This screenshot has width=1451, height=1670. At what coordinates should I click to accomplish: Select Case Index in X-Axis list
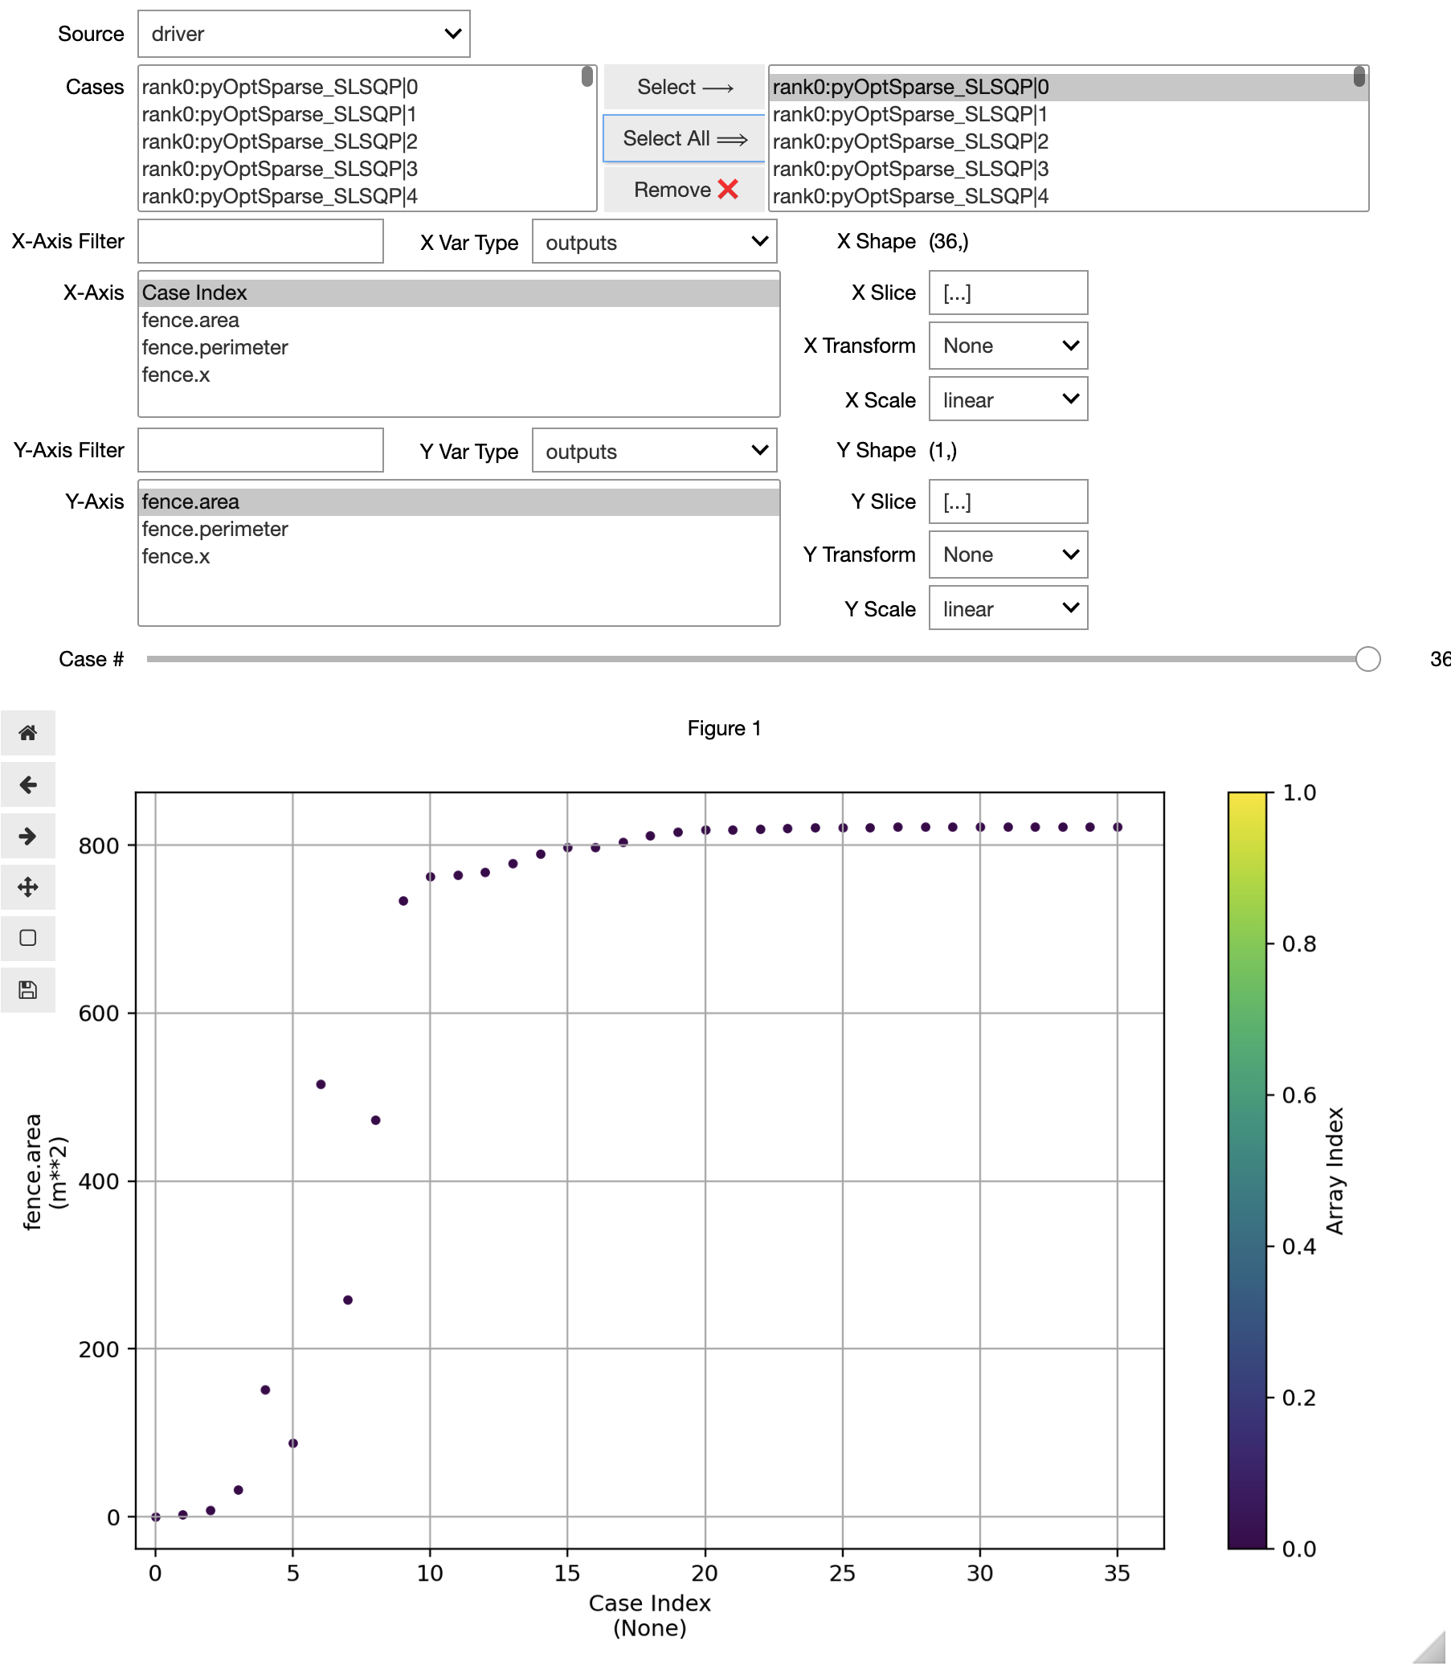459,293
